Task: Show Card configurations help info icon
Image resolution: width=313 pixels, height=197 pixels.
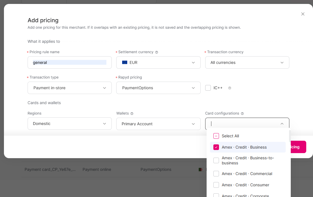Action: (242, 114)
